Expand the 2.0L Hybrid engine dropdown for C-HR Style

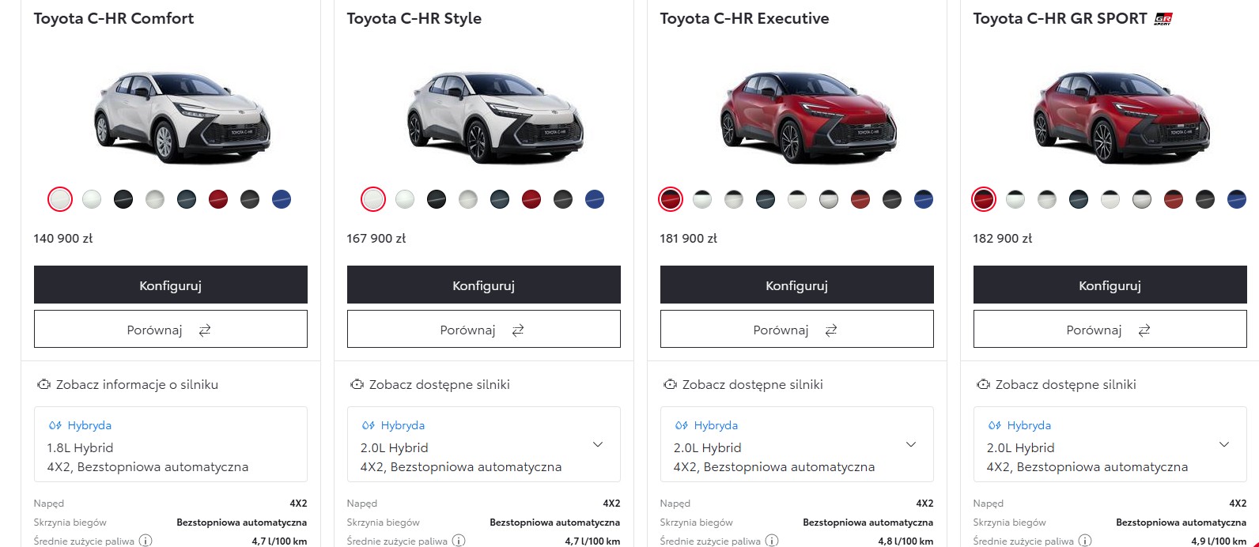click(598, 444)
